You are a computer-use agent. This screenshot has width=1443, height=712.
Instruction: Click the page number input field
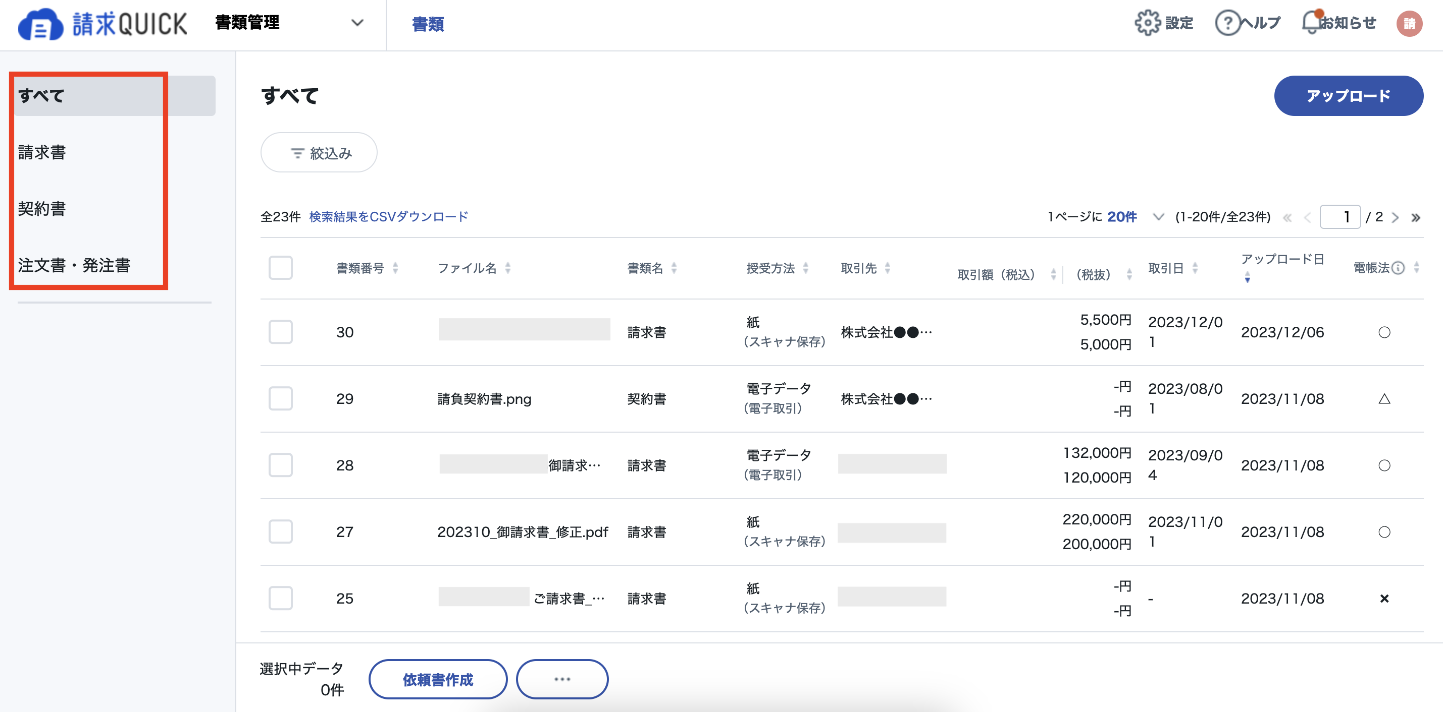[1340, 217]
